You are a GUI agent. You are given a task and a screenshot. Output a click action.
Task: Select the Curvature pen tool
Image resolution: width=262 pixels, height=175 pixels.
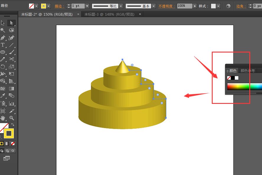coord(11,37)
